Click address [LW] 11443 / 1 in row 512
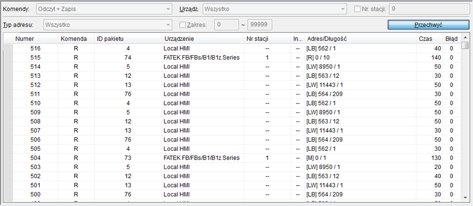473x206 pixels. pos(325,85)
